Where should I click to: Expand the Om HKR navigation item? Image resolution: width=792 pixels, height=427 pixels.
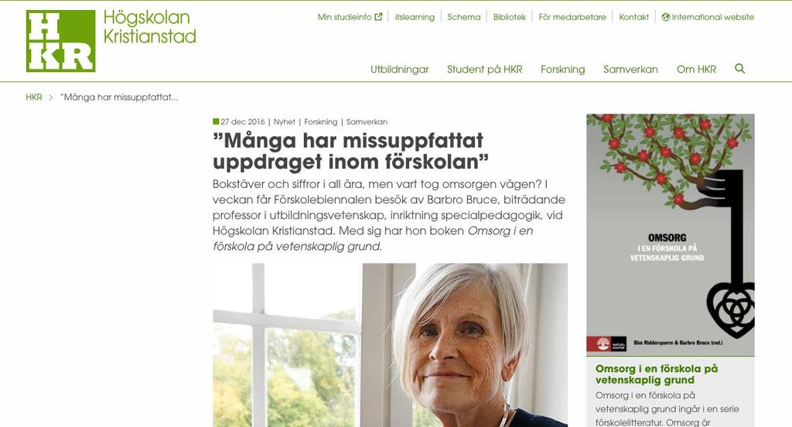tap(697, 69)
